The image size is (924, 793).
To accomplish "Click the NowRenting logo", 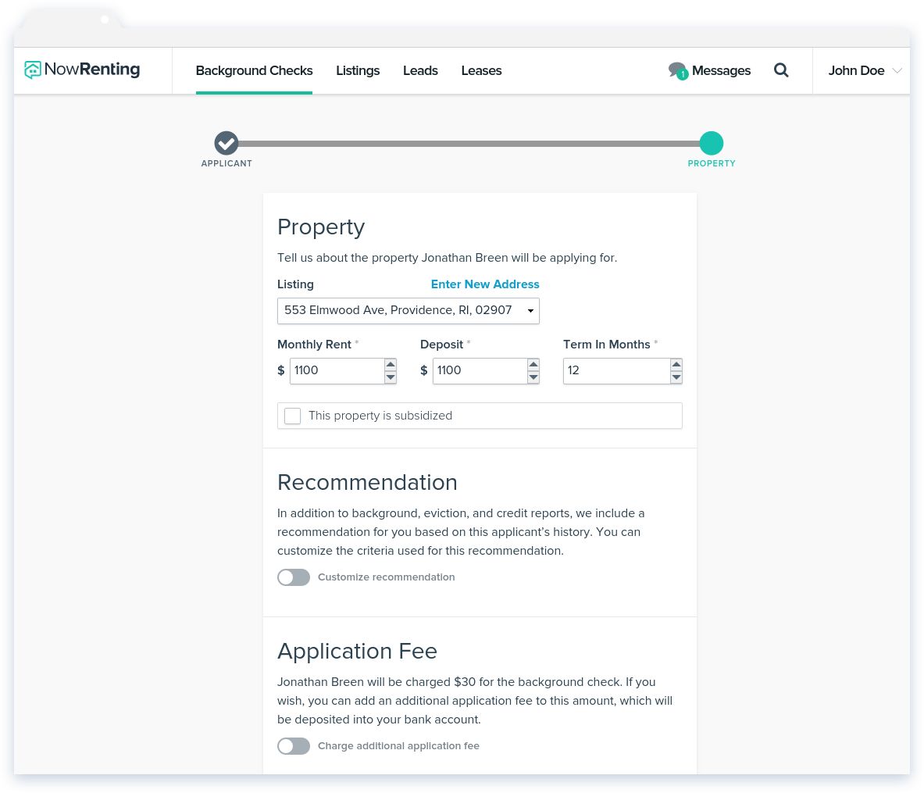I will [82, 70].
